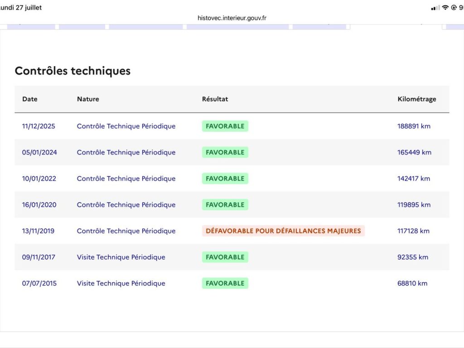Select the date 11/12/2025
The height and width of the screenshot is (348, 464).
[39, 126]
